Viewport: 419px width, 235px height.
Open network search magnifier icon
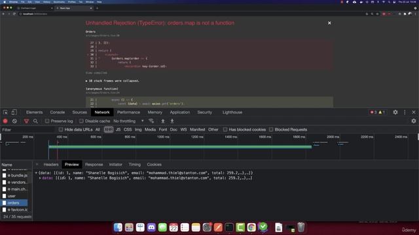(35, 121)
